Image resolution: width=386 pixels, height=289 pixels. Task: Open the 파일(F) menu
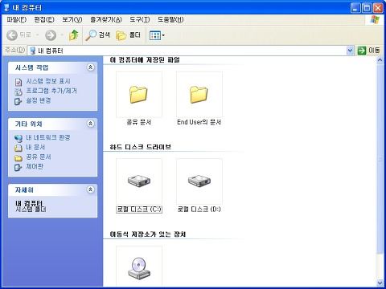point(17,19)
